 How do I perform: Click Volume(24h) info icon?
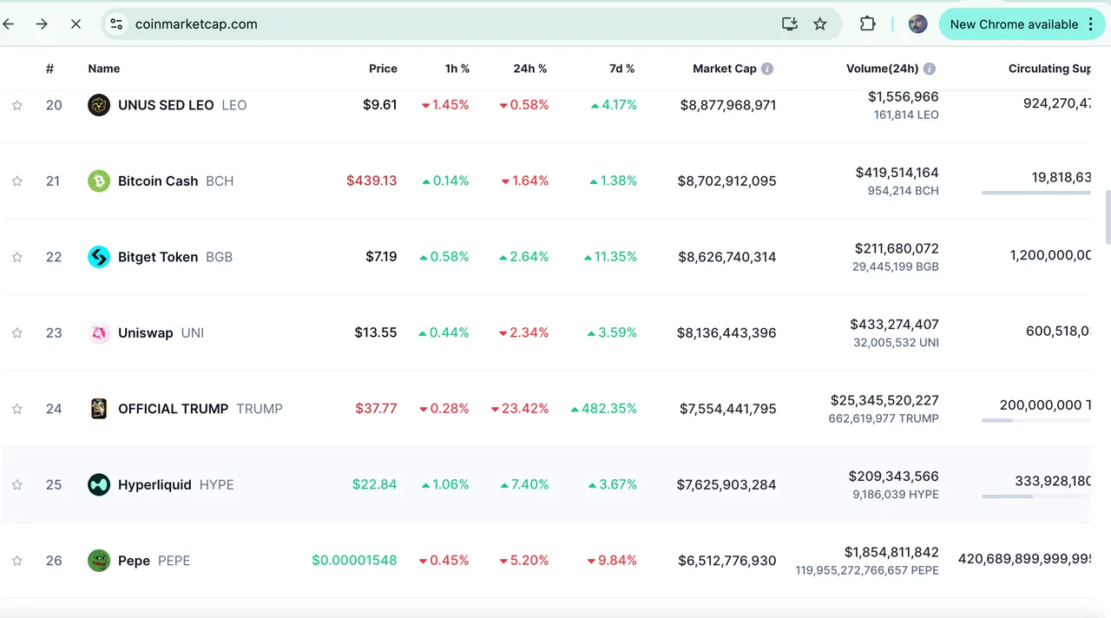coord(930,69)
